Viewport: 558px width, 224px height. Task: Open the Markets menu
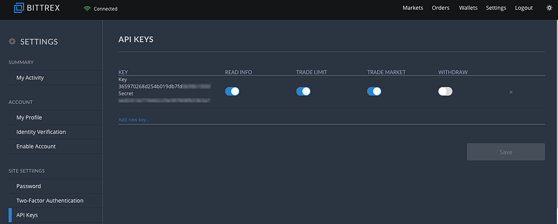[413, 8]
